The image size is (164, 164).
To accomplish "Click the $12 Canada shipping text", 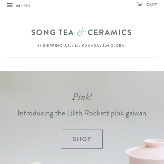I will coord(87,46).
